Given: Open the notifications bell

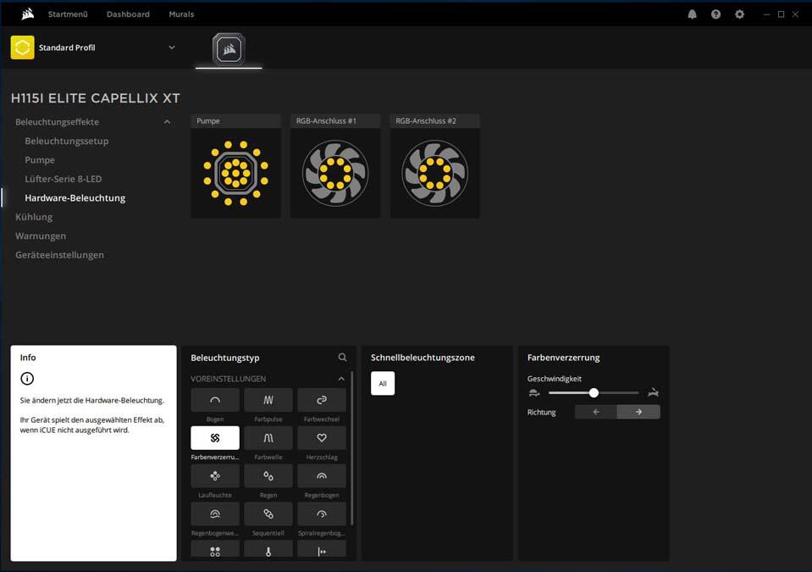Looking at the screenshot, I should [x=692, y=14].
